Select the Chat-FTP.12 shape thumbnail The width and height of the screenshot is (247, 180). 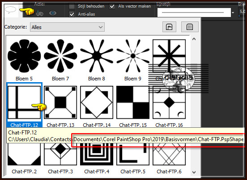point(24,102)
